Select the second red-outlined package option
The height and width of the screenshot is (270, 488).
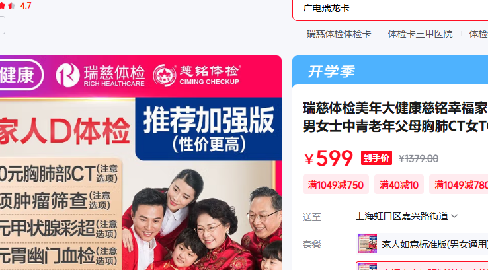click(x=422, y=266)
